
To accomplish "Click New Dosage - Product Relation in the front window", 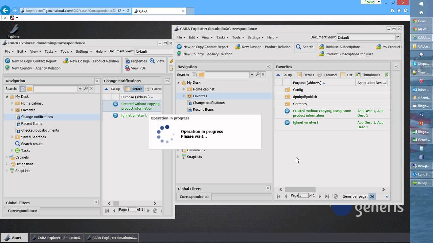I will [263, 47].
